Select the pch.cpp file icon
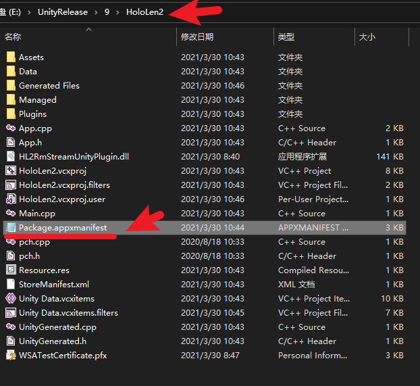The height and width of the screenshot is (386, 420). tap(11, 242)
